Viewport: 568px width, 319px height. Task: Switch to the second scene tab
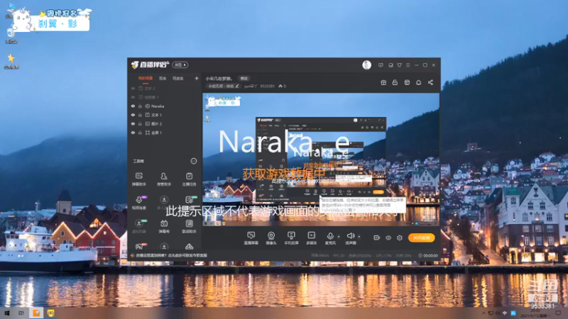coord(163,78)
